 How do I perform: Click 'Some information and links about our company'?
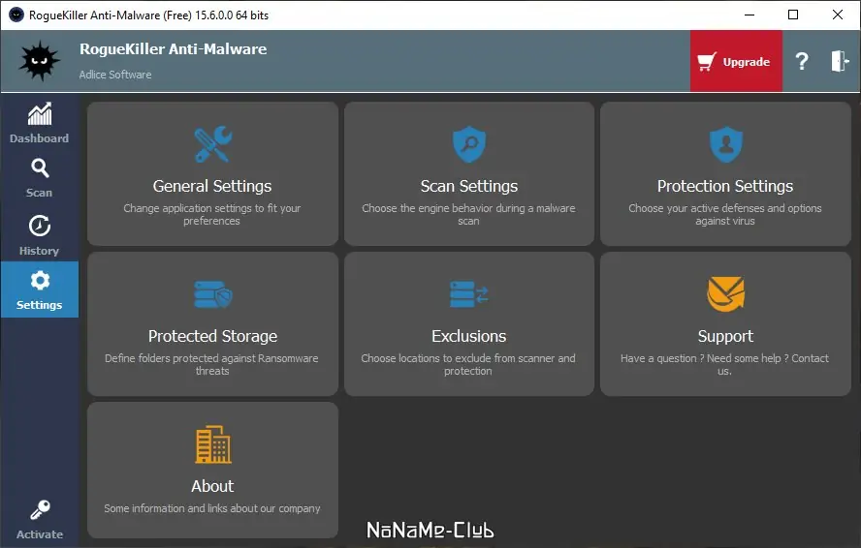click(x=212, y=508)
